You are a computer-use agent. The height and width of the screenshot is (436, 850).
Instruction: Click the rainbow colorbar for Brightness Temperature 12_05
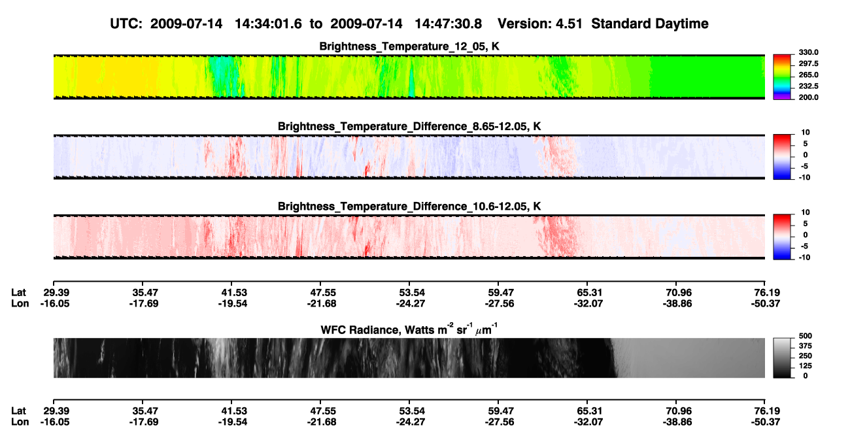point(783,76)
